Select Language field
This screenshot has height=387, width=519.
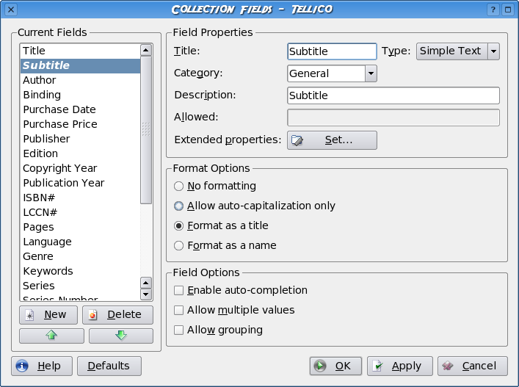coord(81,242)
